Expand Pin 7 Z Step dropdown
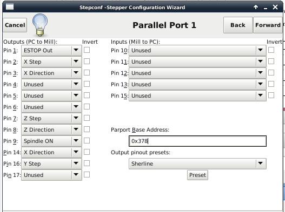Screen dimensions: 285x212 [x=51, y=118]
